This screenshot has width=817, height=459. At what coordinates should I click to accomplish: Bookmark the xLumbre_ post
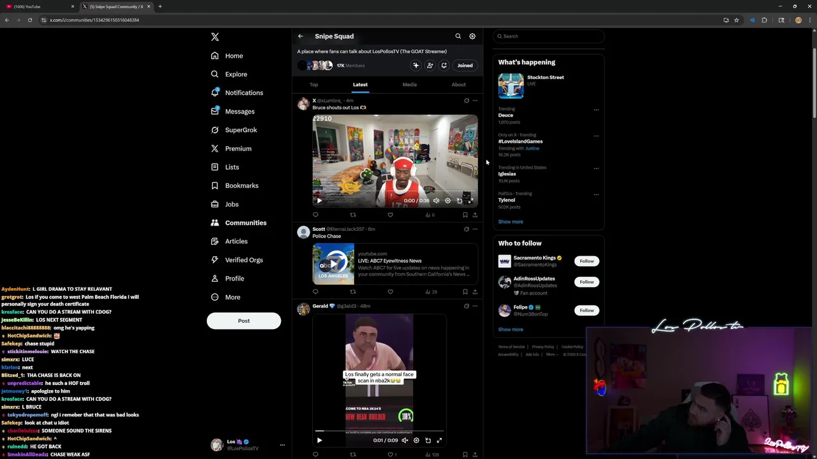coord(465,215)
